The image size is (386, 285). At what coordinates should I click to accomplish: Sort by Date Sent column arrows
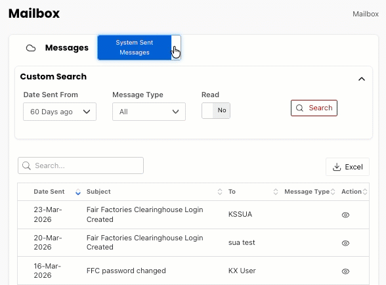(x=78, y=192)
